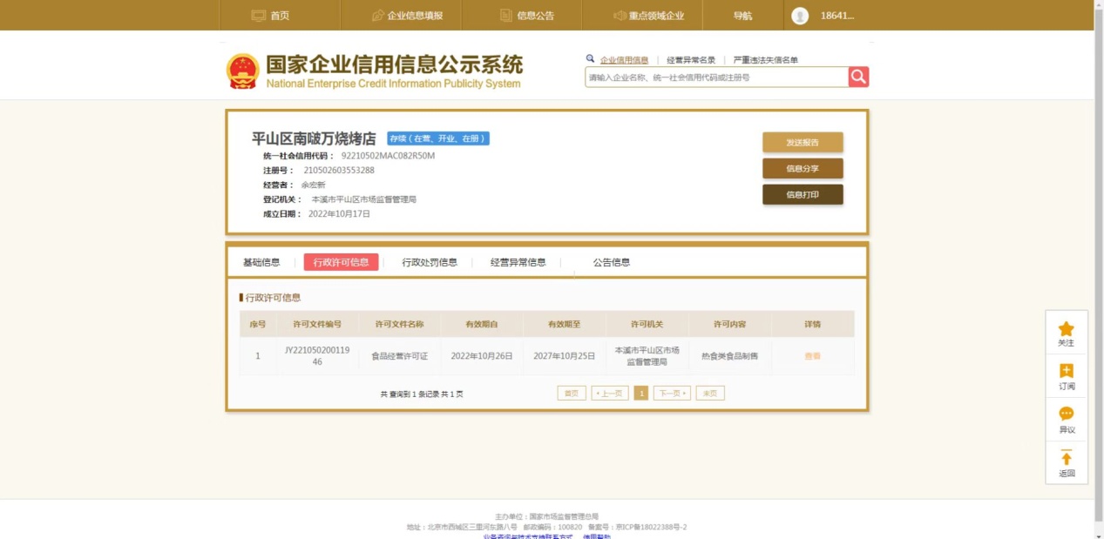Click the permit number JY22105020011946
Viewport: 1104px width, 539px height.
click(x=317, y=355)
